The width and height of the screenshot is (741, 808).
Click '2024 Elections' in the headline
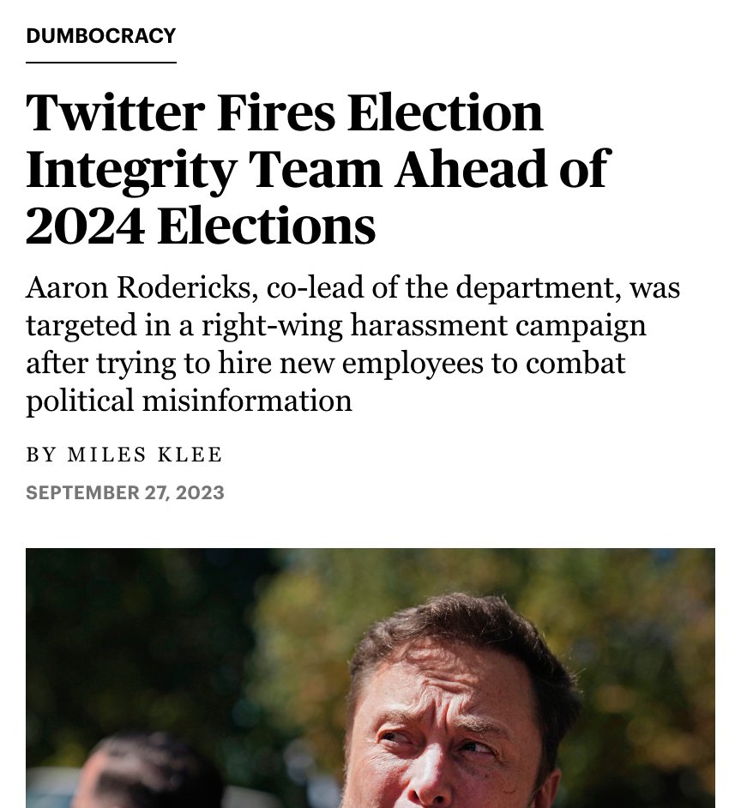[201, 226]
